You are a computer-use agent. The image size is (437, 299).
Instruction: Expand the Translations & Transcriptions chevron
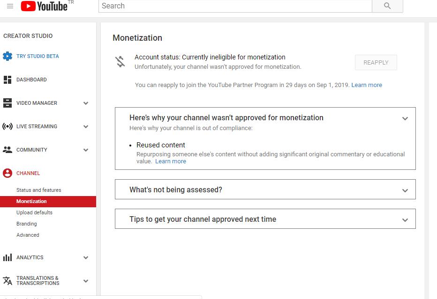click(86, 281)
